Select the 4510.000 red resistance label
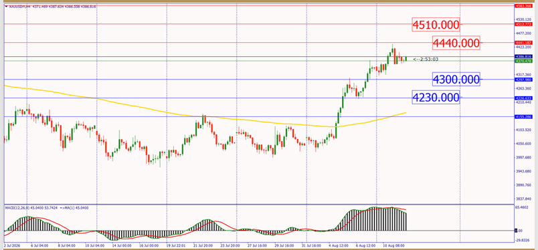 pos(436,25)
